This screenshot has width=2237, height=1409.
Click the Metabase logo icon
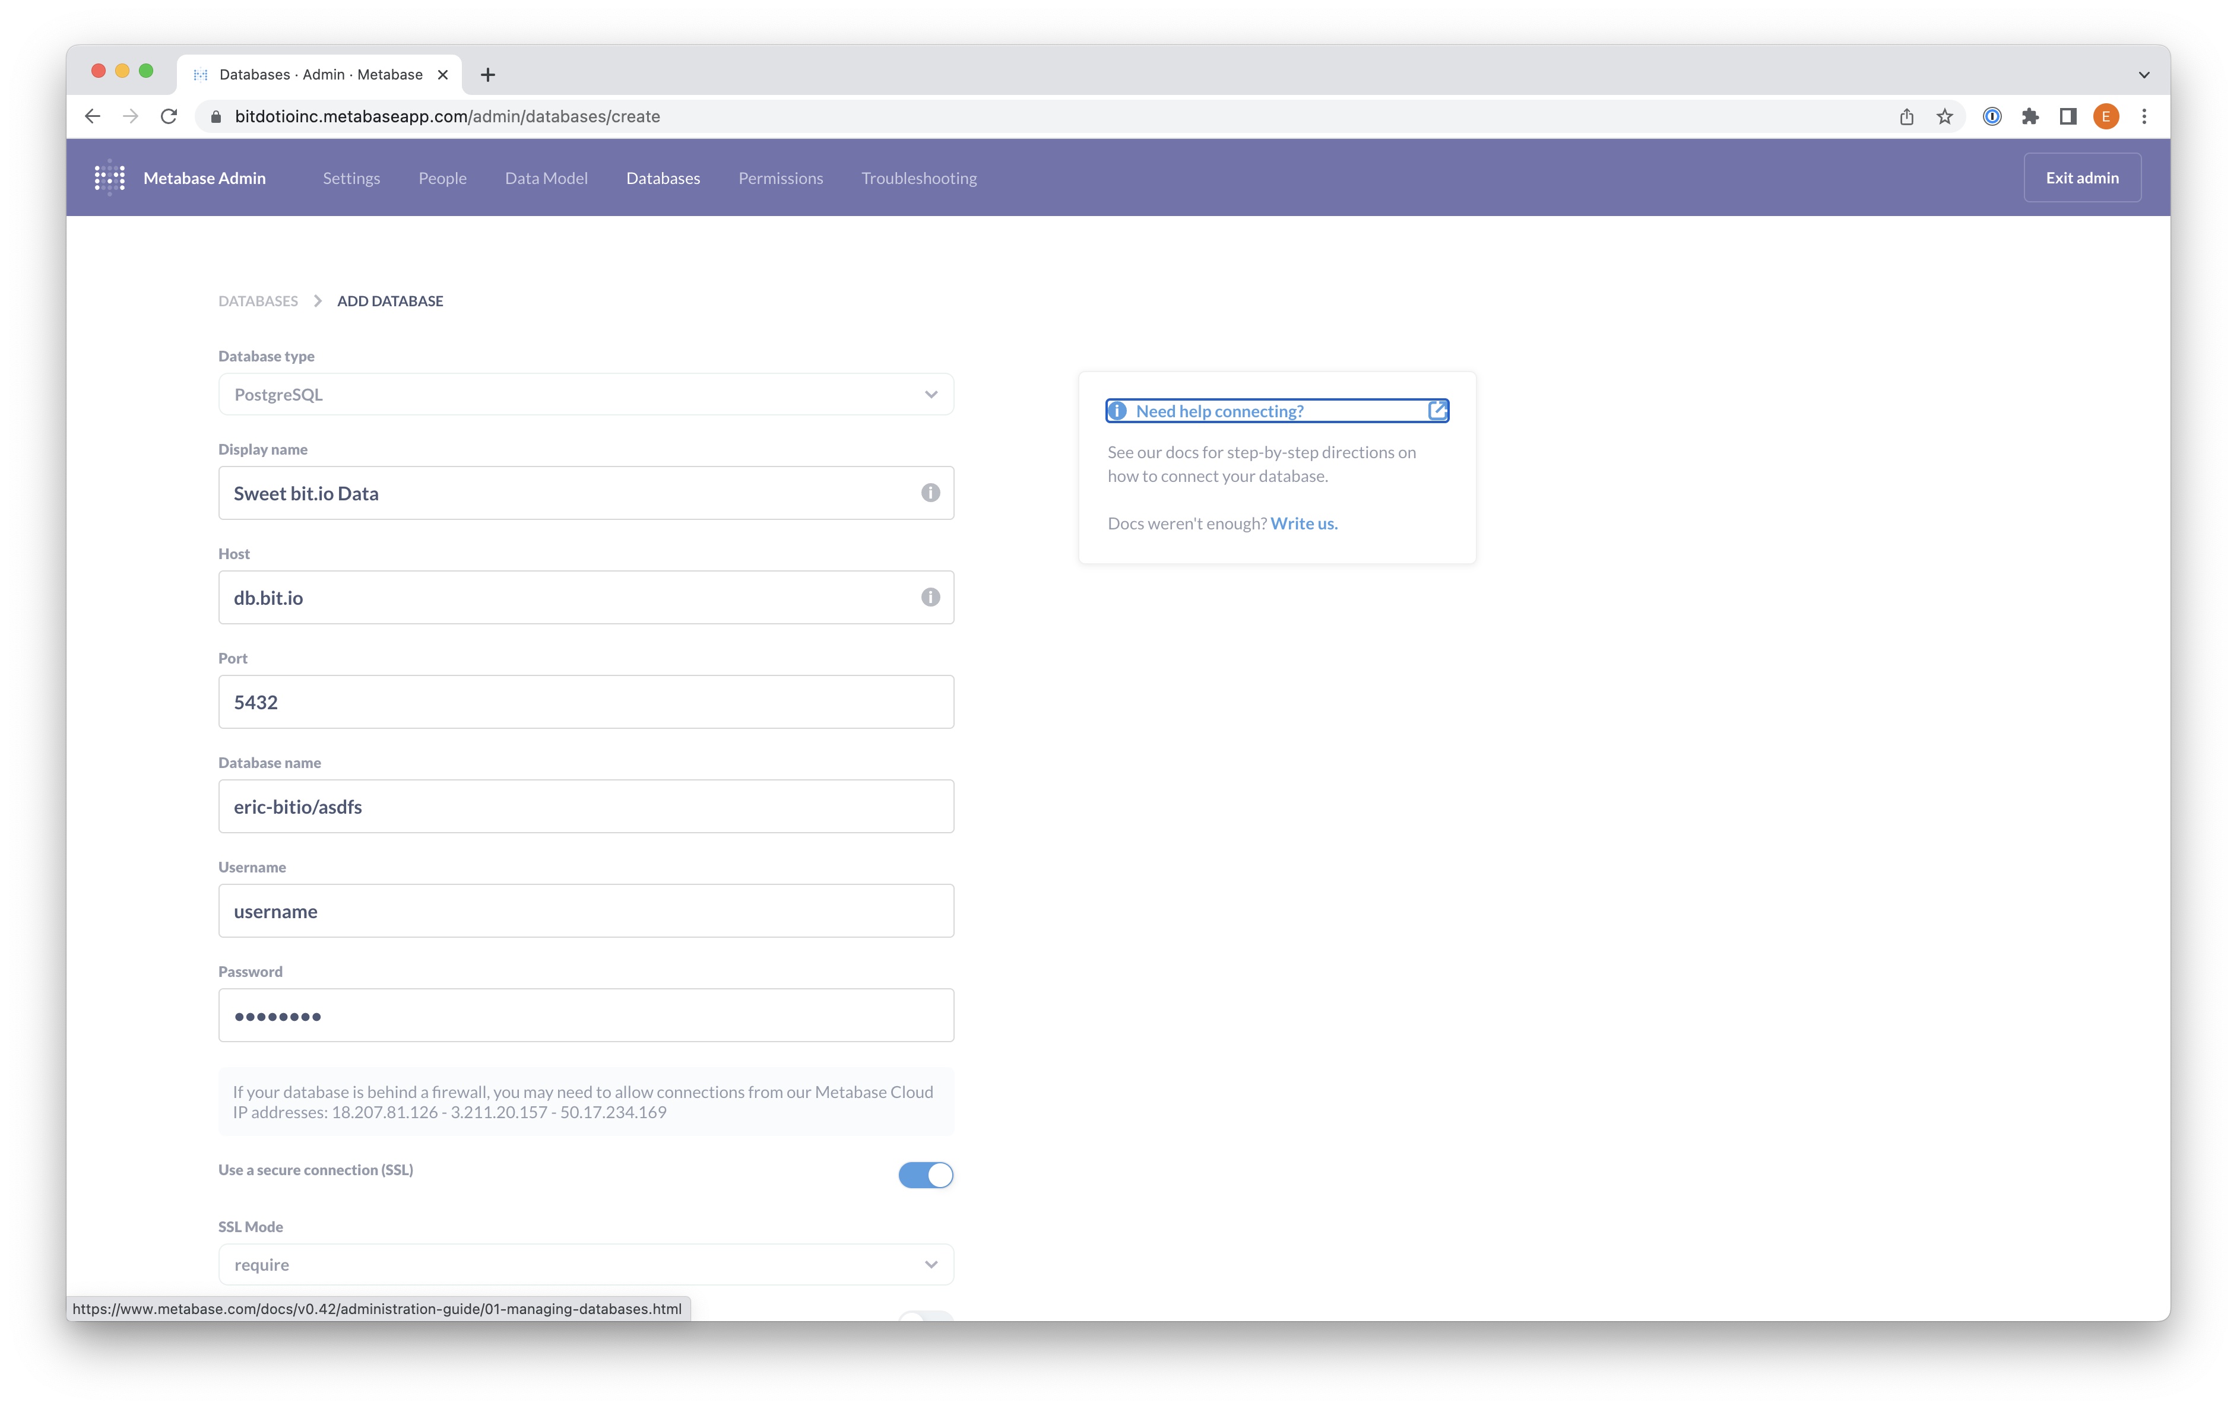(110, 177)
